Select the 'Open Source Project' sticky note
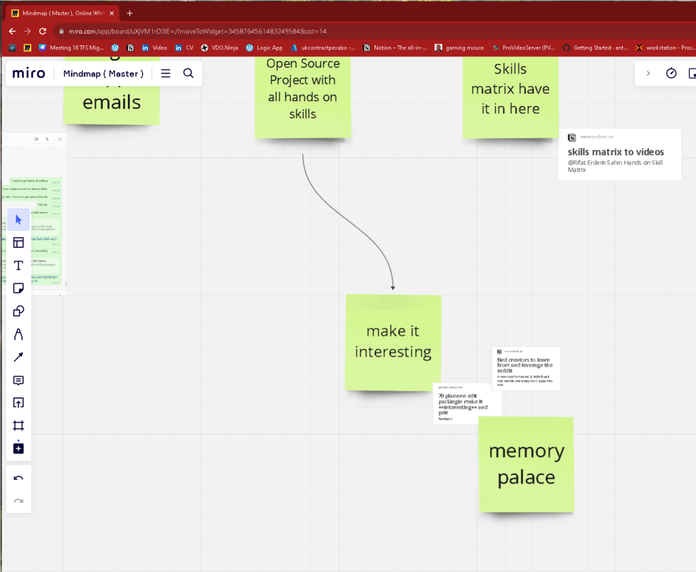This screenshot has width=696, height=572. (x=302, y=97)
